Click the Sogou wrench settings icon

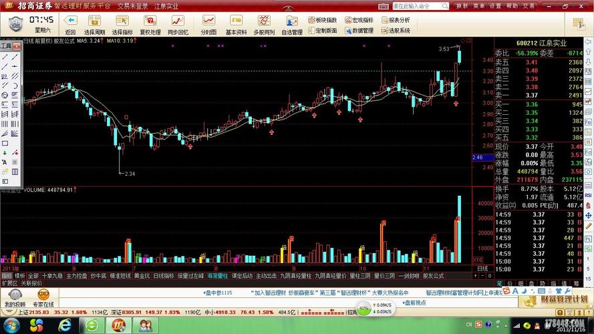(567, 291)
